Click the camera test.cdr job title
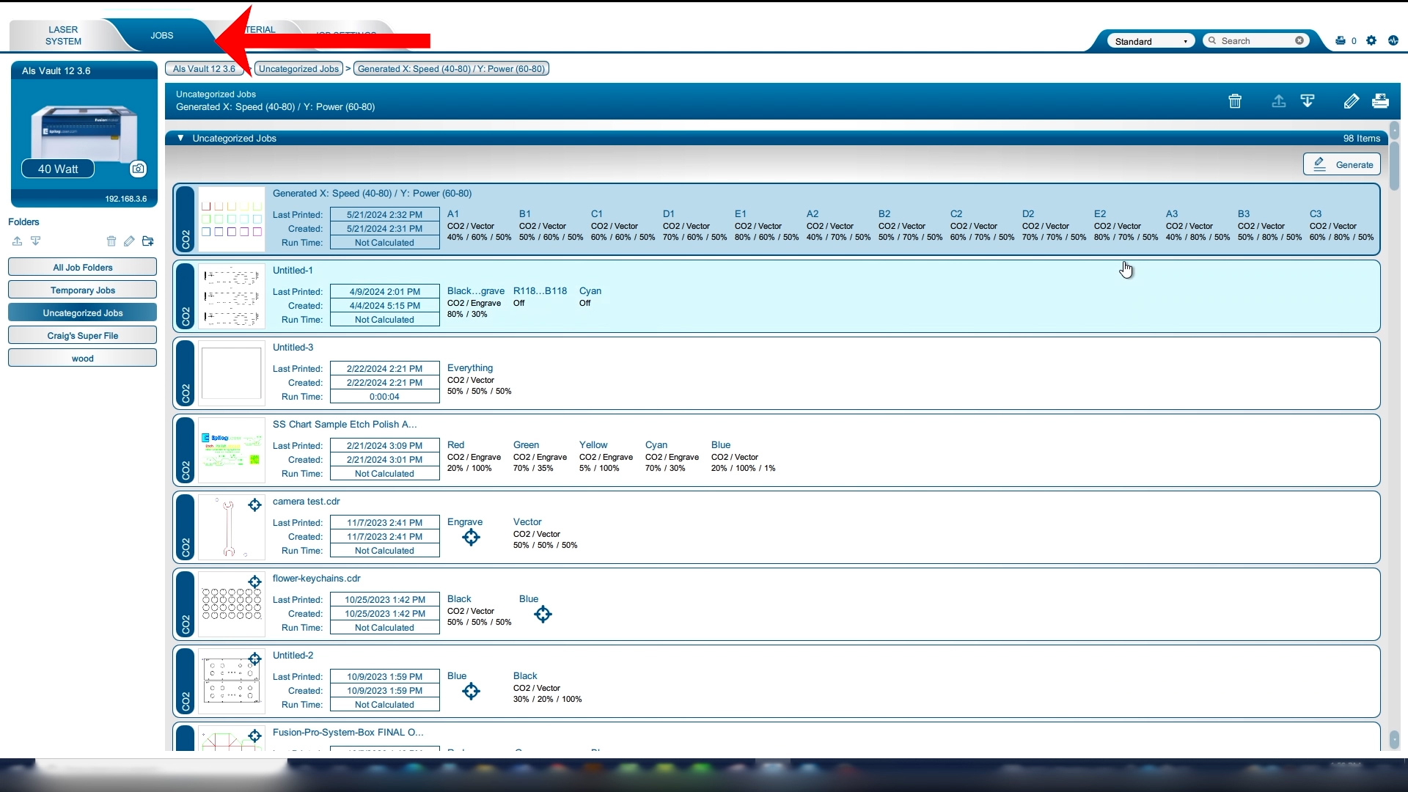 pos(306,501)
